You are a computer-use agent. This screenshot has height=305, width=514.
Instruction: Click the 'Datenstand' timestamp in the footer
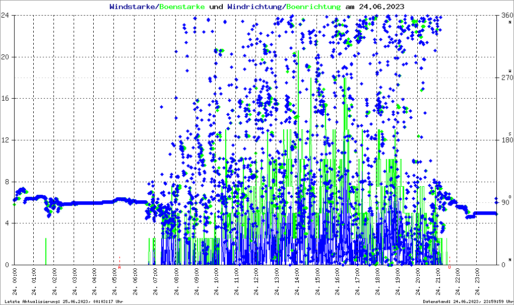[467, 301]
